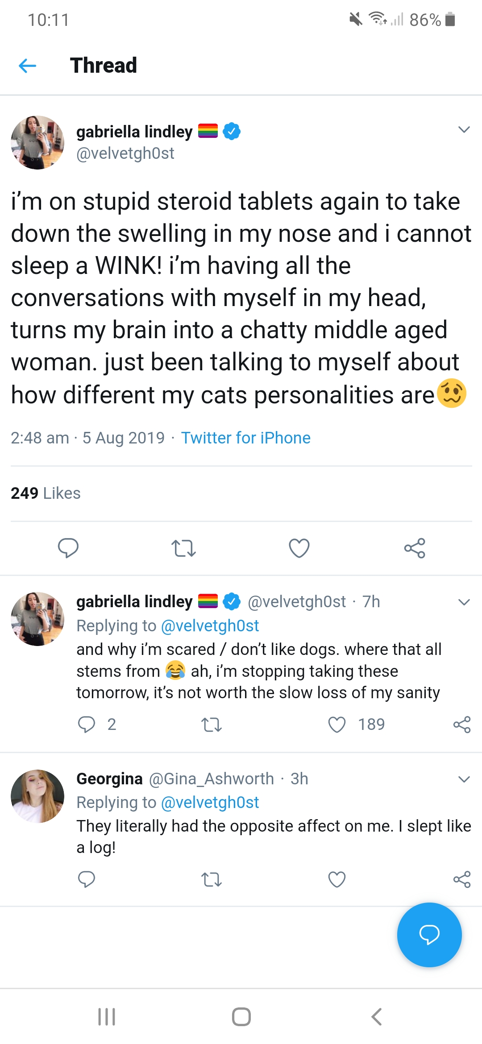This screenshot has height=1044, width=482.
Task: Open reply icon showing 2 replies
Action: [86, 725]
